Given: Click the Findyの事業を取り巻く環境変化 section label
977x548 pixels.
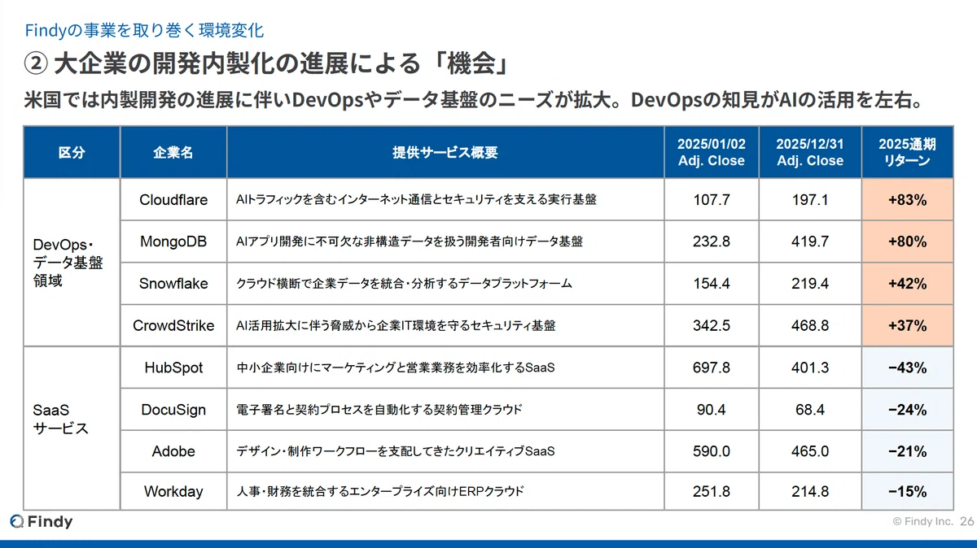Looking at the screenshot, I should [x=143, y=31].
